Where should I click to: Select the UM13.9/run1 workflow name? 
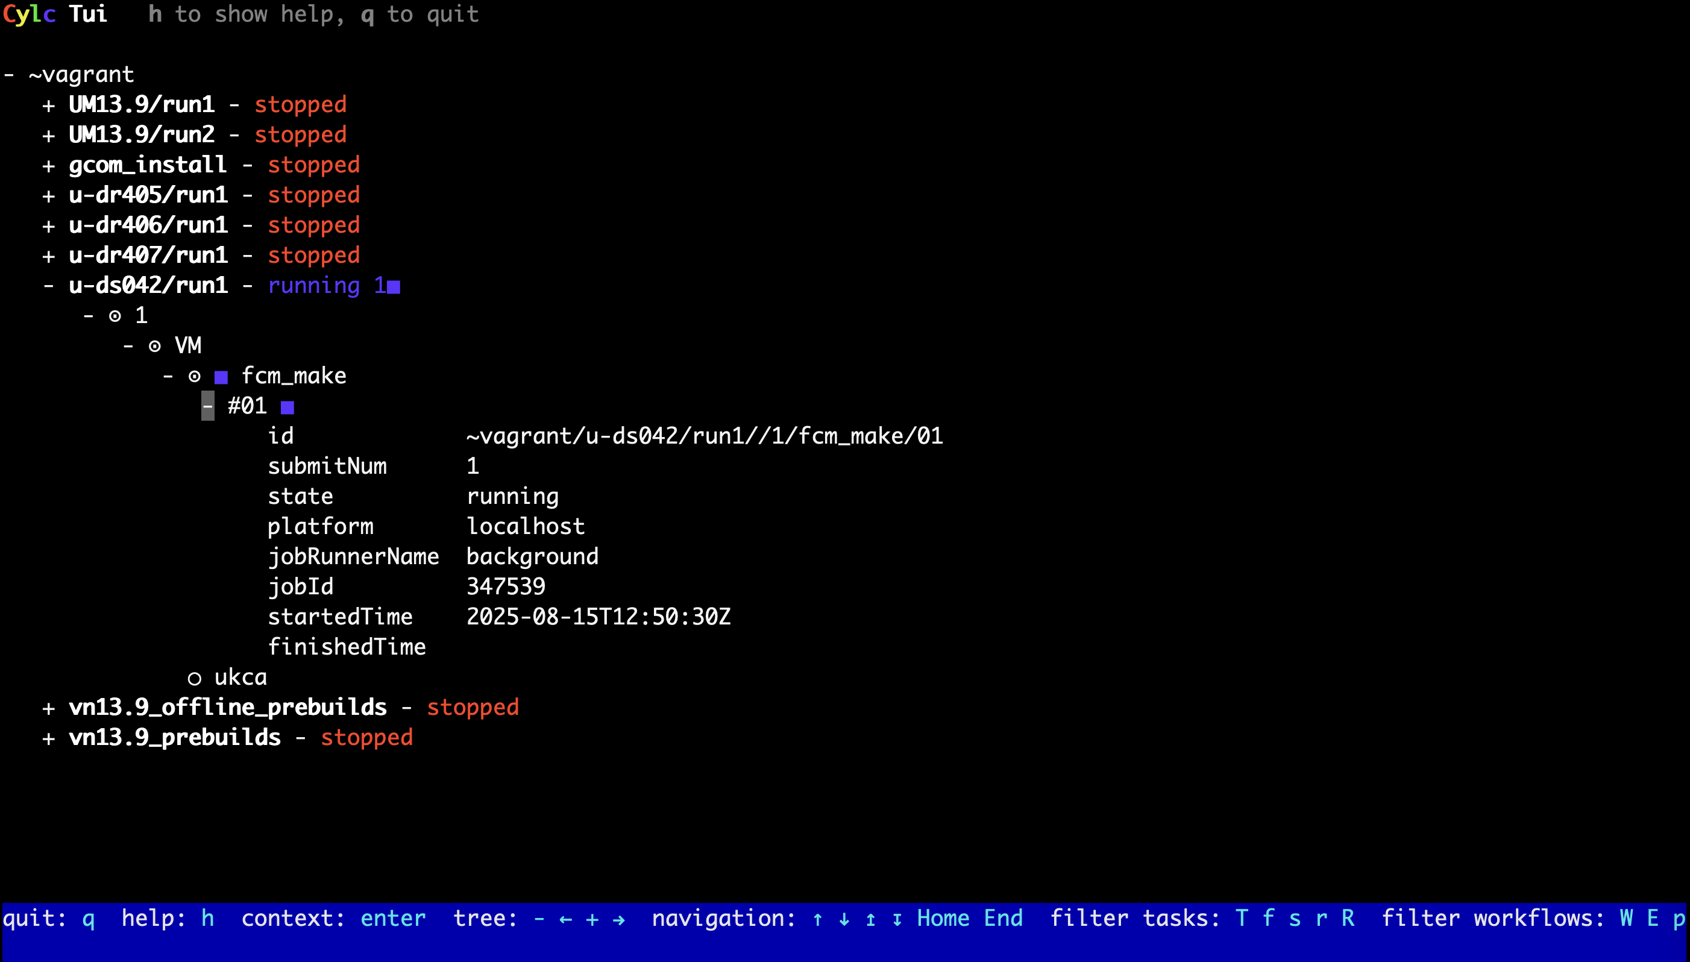pyautogui.click(x=142, y=104)
